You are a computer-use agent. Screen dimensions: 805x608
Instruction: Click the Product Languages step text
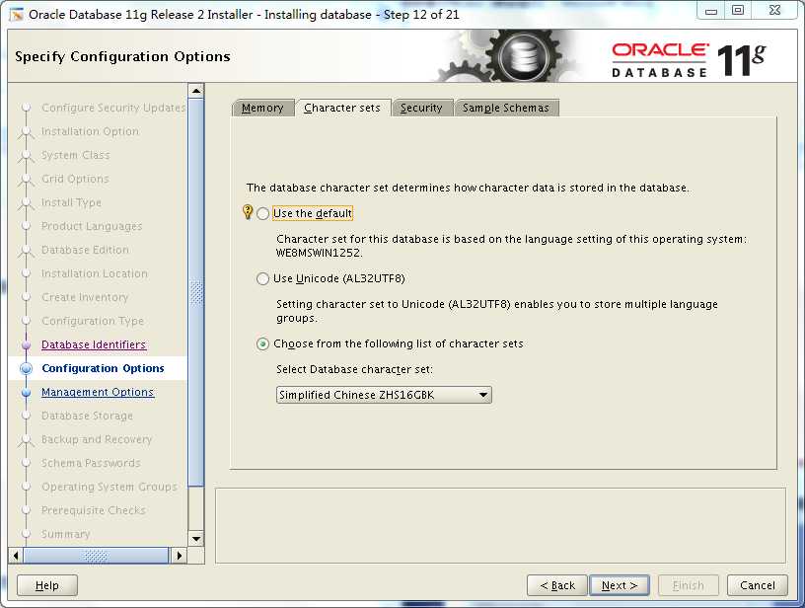92,226
